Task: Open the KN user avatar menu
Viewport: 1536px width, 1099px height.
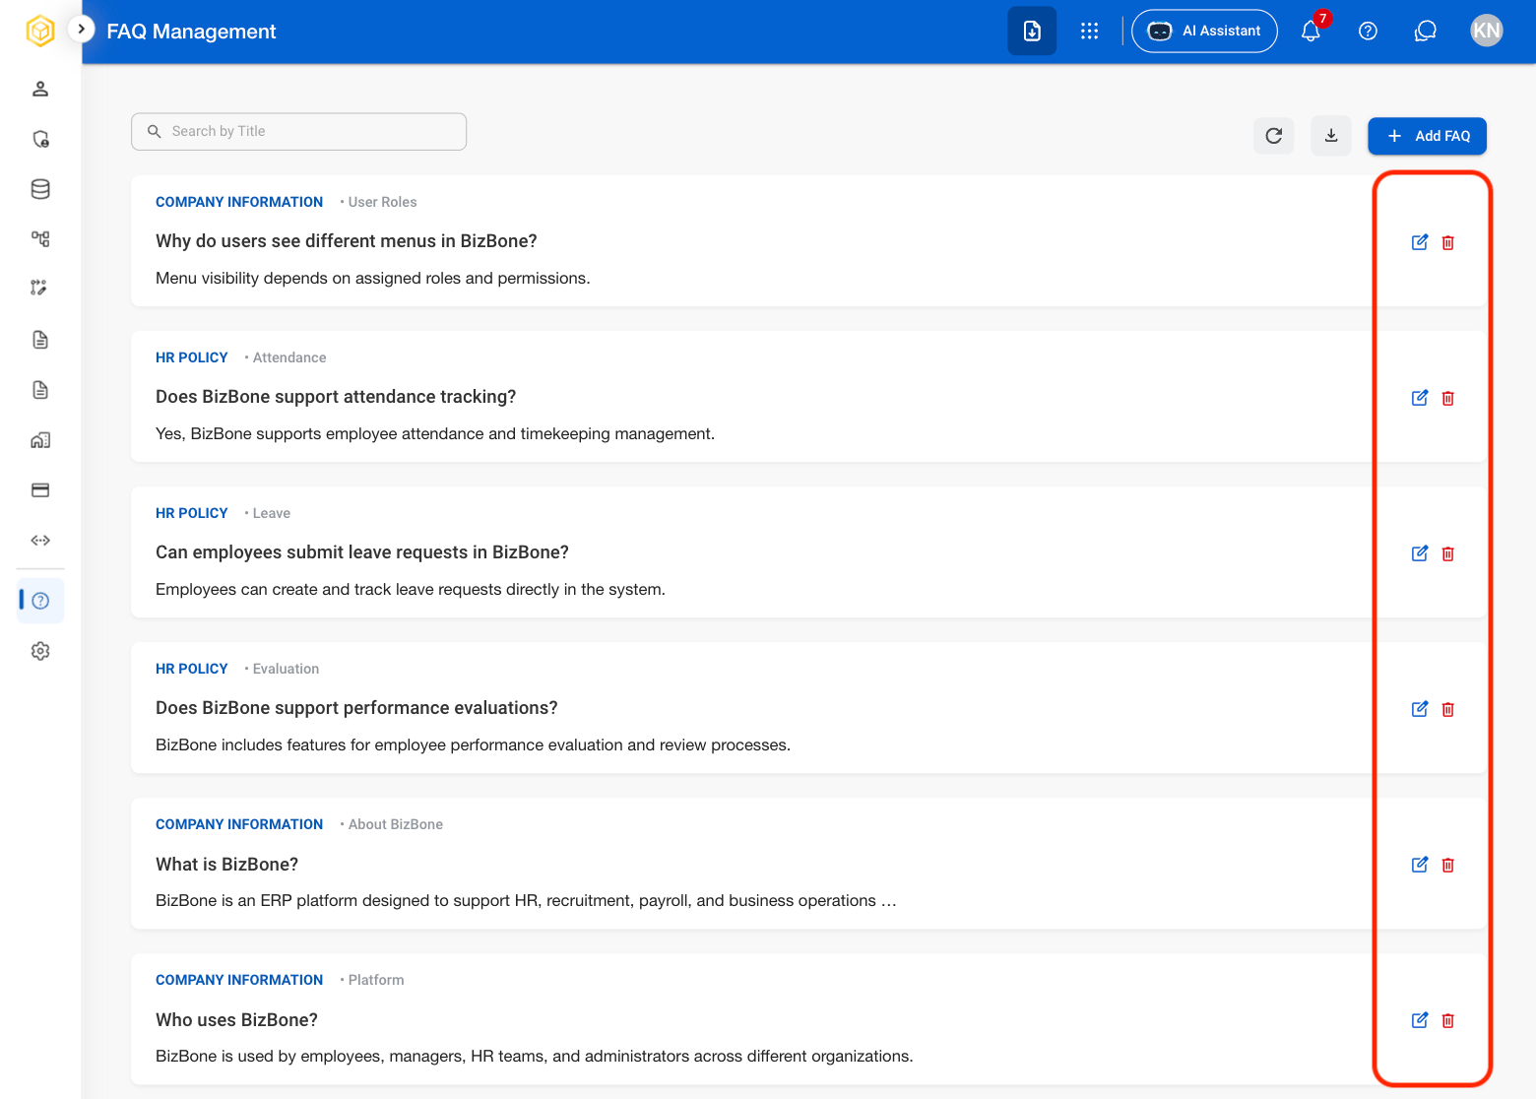Action: click(1487, 31)
